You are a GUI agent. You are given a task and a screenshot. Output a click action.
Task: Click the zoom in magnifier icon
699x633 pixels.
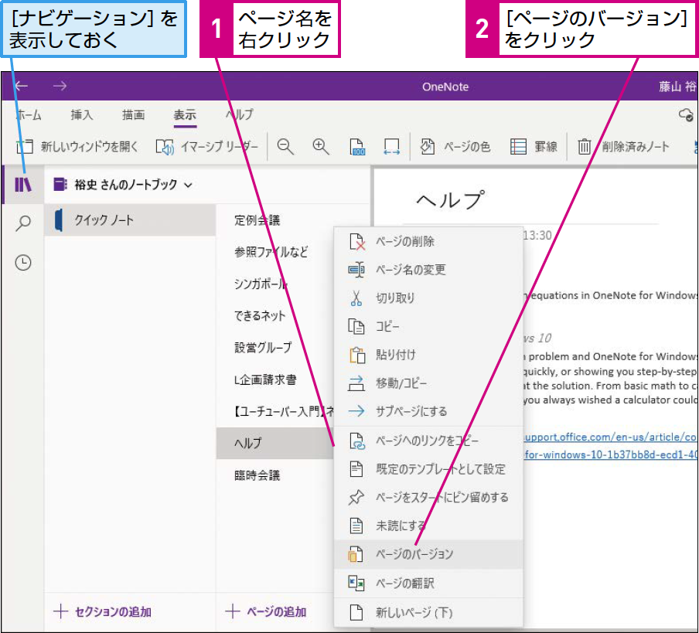click(x=321, y=146)
